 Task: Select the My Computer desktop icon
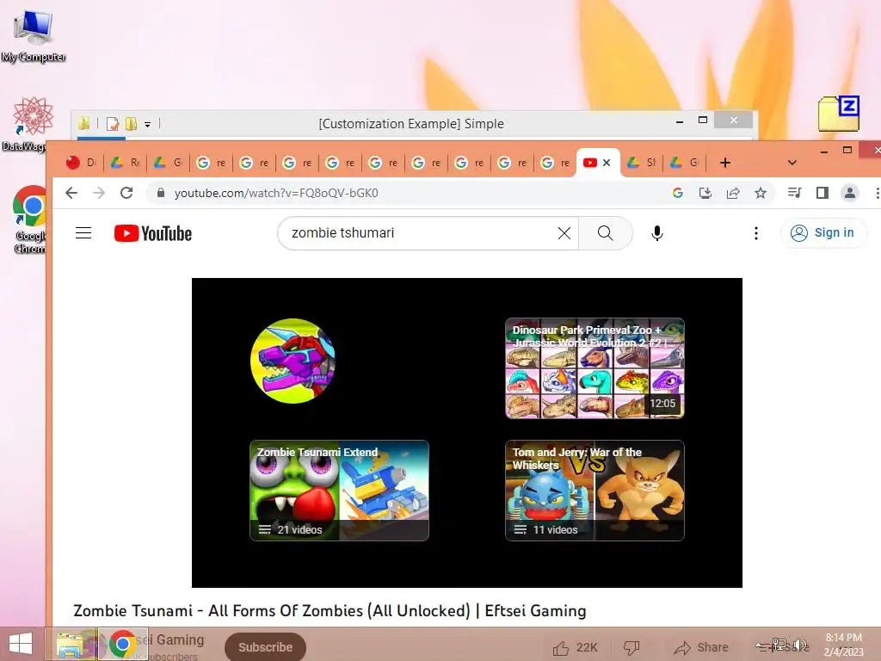34,36
